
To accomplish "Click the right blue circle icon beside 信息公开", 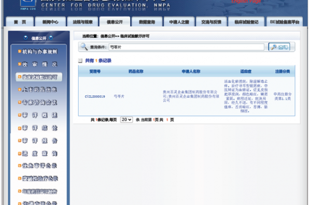I will click(x=51, y=37).
